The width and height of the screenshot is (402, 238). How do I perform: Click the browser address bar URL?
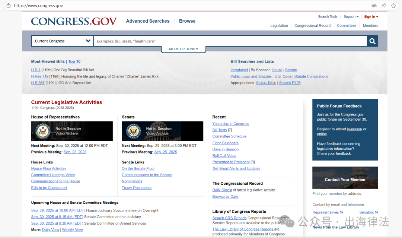38,5
